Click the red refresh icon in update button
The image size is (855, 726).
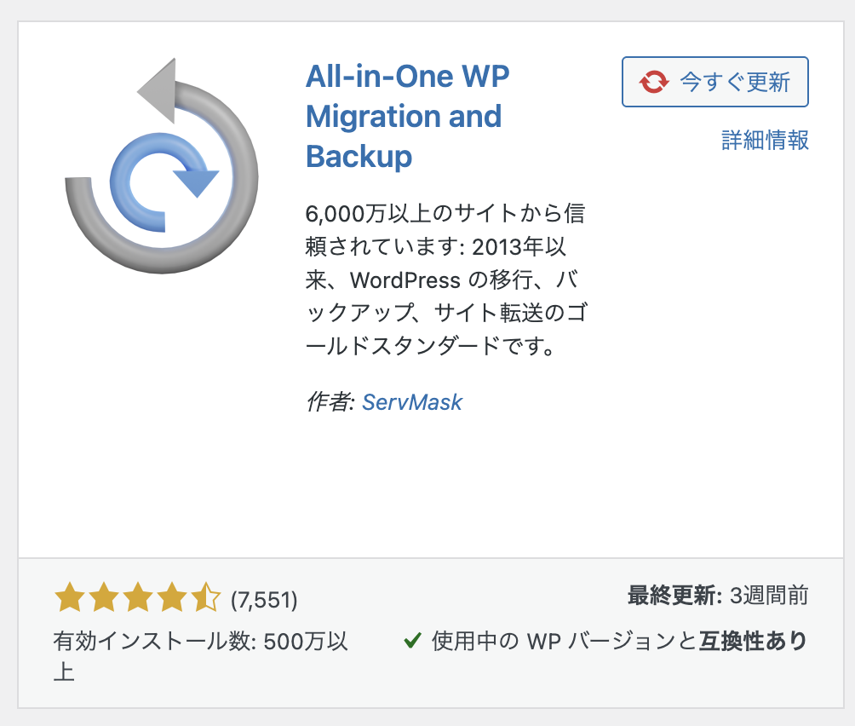coord(654,82)
